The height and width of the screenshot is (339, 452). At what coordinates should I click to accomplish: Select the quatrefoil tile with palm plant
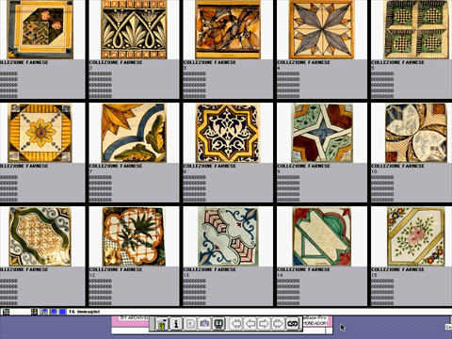134,236
